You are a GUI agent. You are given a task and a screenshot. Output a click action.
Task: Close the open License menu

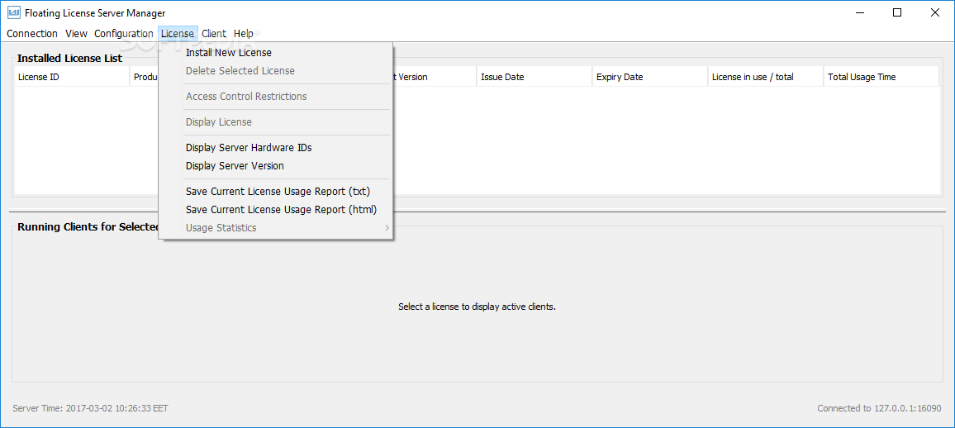178,34
